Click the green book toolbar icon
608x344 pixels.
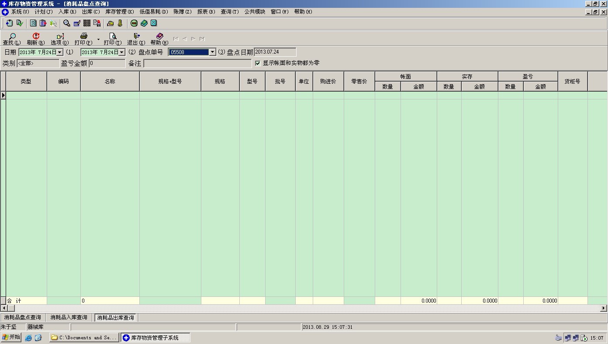144,23
